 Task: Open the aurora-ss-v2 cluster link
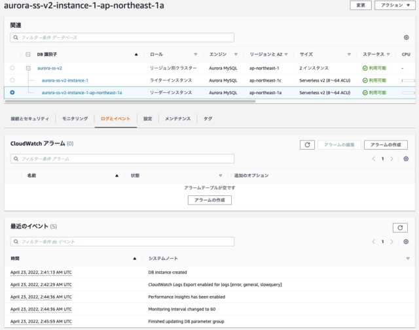click(50, 69)
